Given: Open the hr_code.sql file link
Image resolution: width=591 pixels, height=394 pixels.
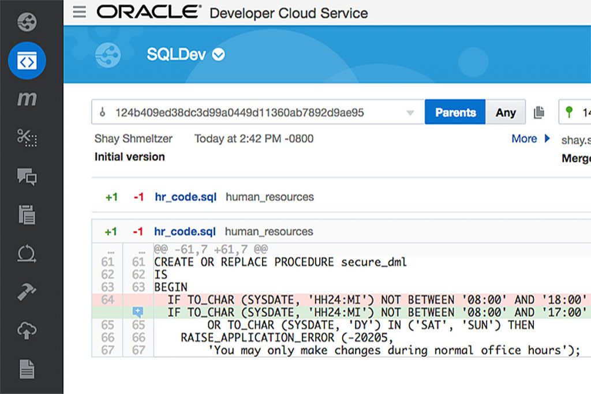Looking at the screenshot, I should tap(185, 197).
